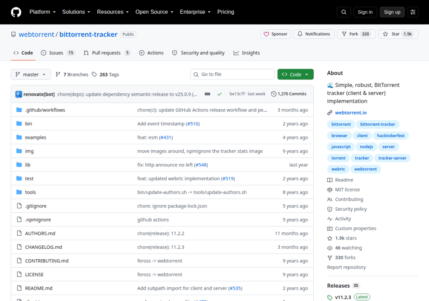
Task: Click the Sign in button
Action: point(365,12)
